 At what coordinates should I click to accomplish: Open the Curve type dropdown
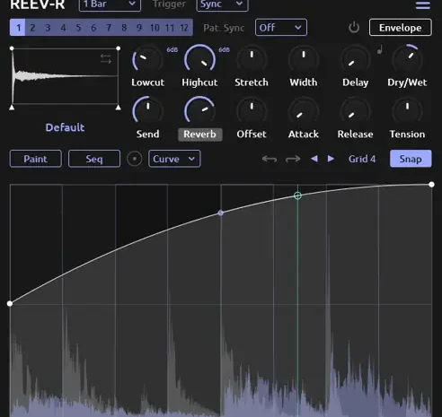tap(174, 159)
